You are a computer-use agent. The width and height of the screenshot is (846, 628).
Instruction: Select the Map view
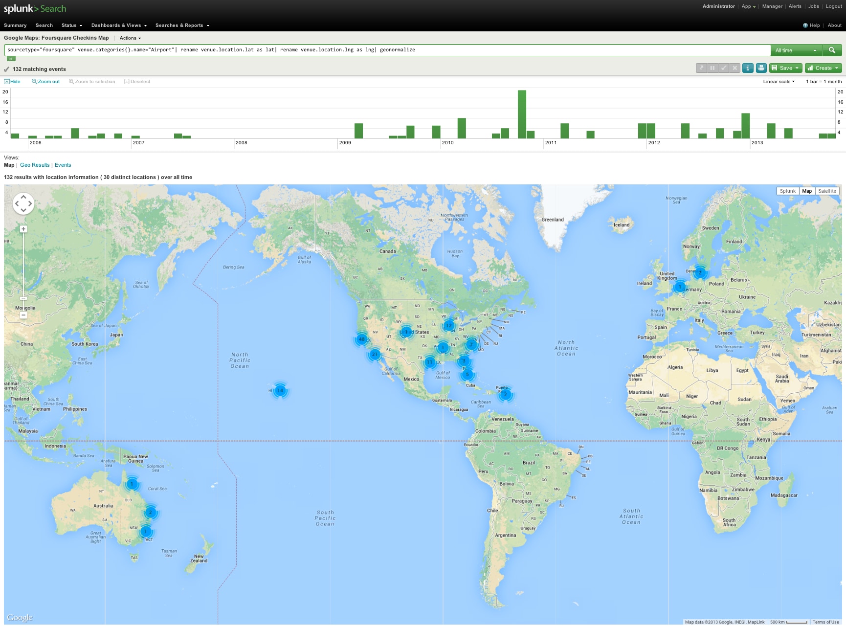pyautogui.click(x=9, y=165)
